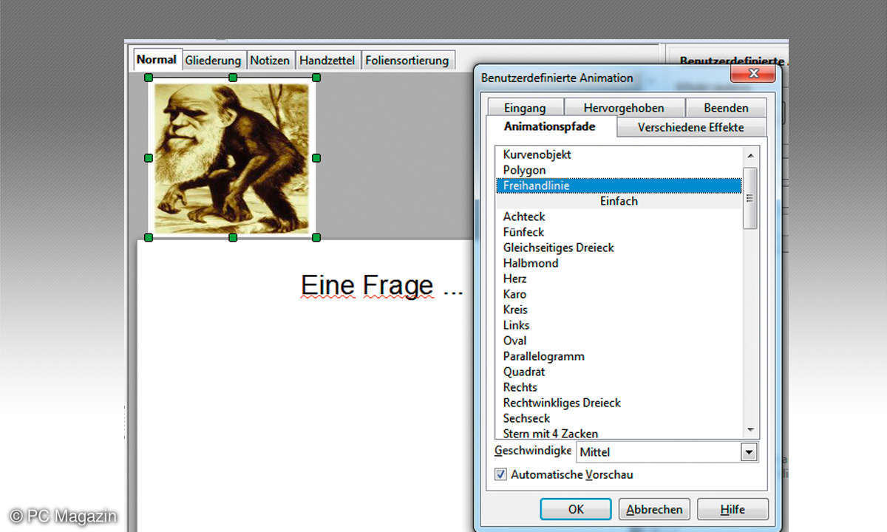This screenshot has width=887, height=532.
Task: Click the top-middle green selection handle
Action: point(233,77)
